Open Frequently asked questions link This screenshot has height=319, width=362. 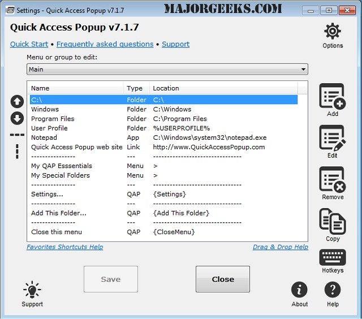(105, 44)
